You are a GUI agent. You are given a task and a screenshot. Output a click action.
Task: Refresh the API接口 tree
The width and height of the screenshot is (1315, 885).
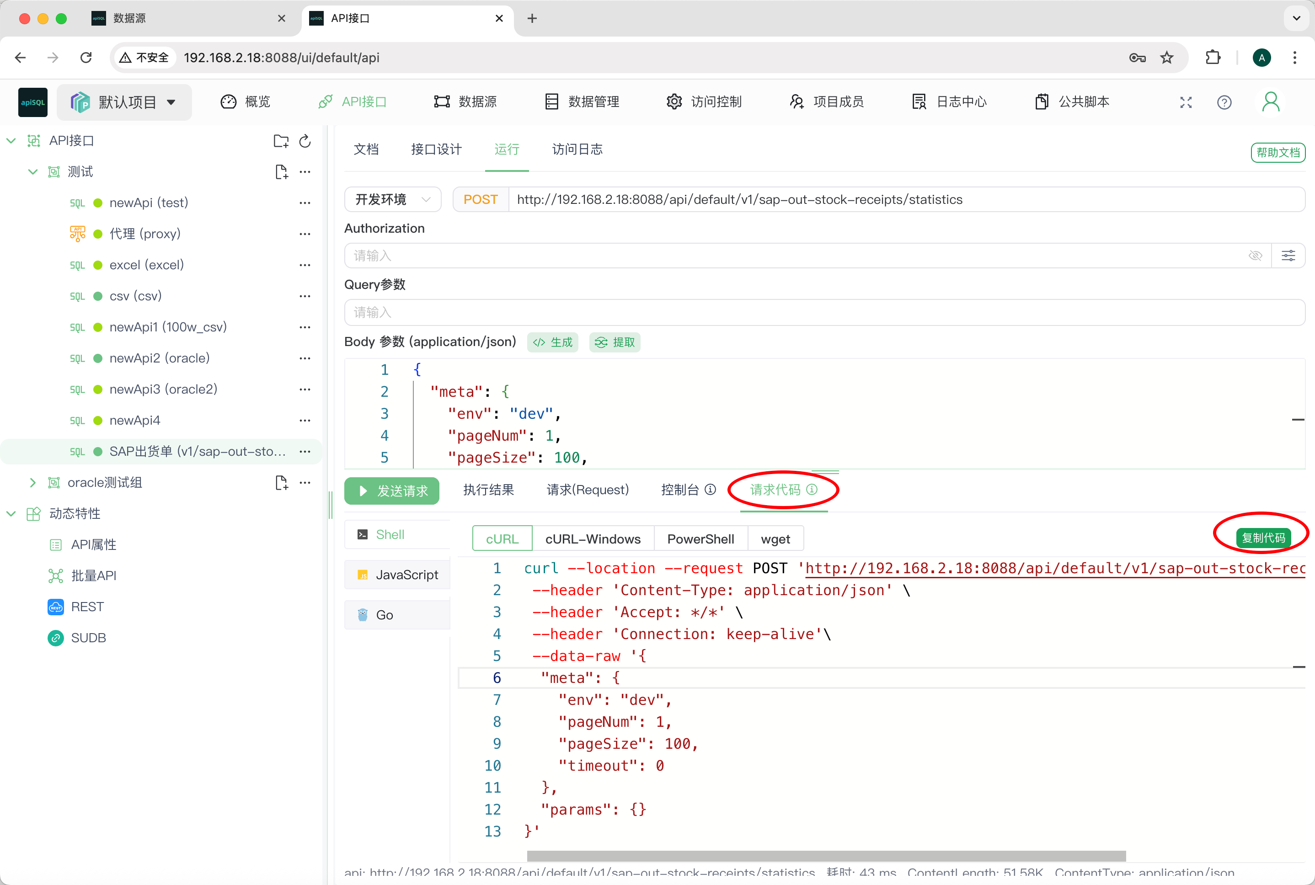click(305, 140)
